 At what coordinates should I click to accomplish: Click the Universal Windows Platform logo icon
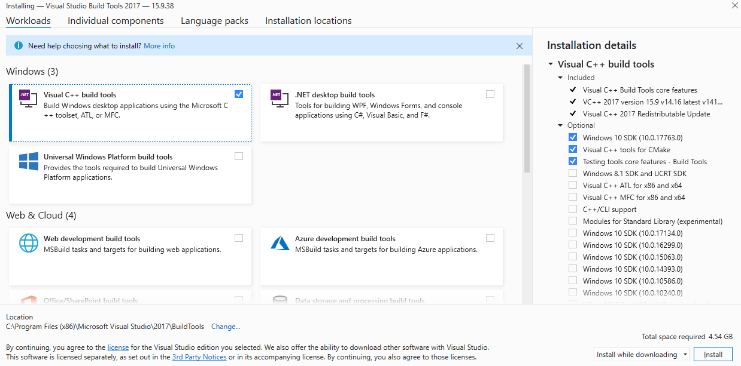28,162
